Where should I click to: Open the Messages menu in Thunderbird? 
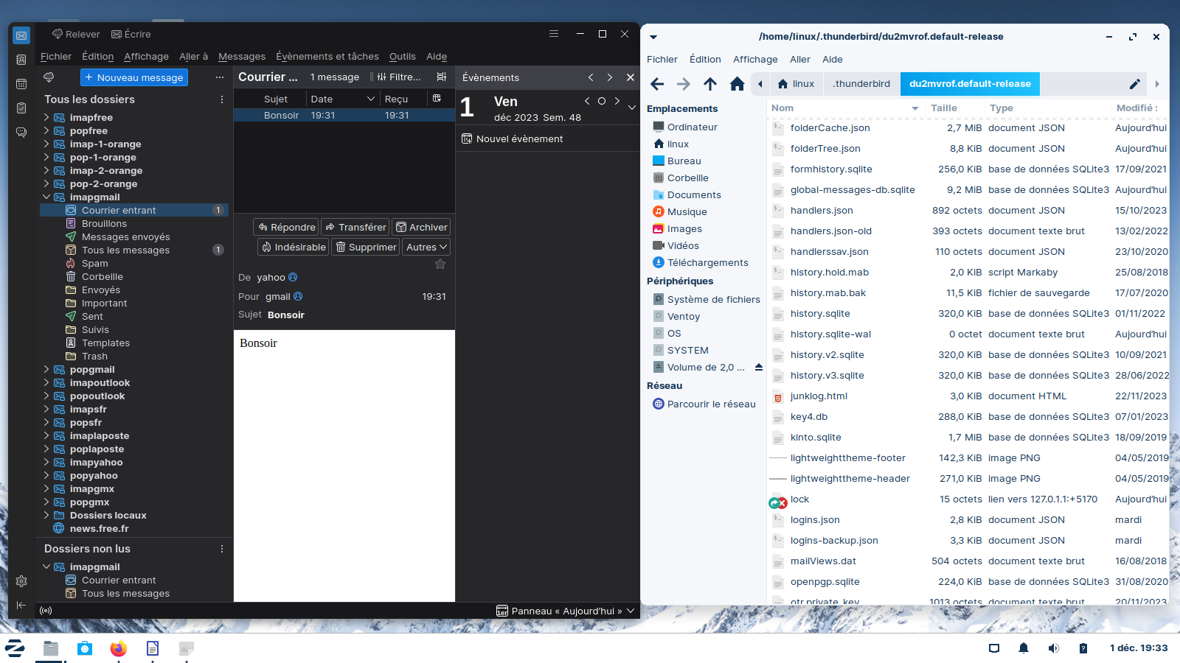coord(242,57)
